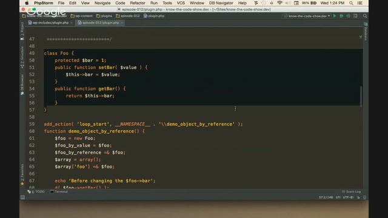Open the Tools menu
388x218 pixels.
pyautogui.click(x=167, y=3)
